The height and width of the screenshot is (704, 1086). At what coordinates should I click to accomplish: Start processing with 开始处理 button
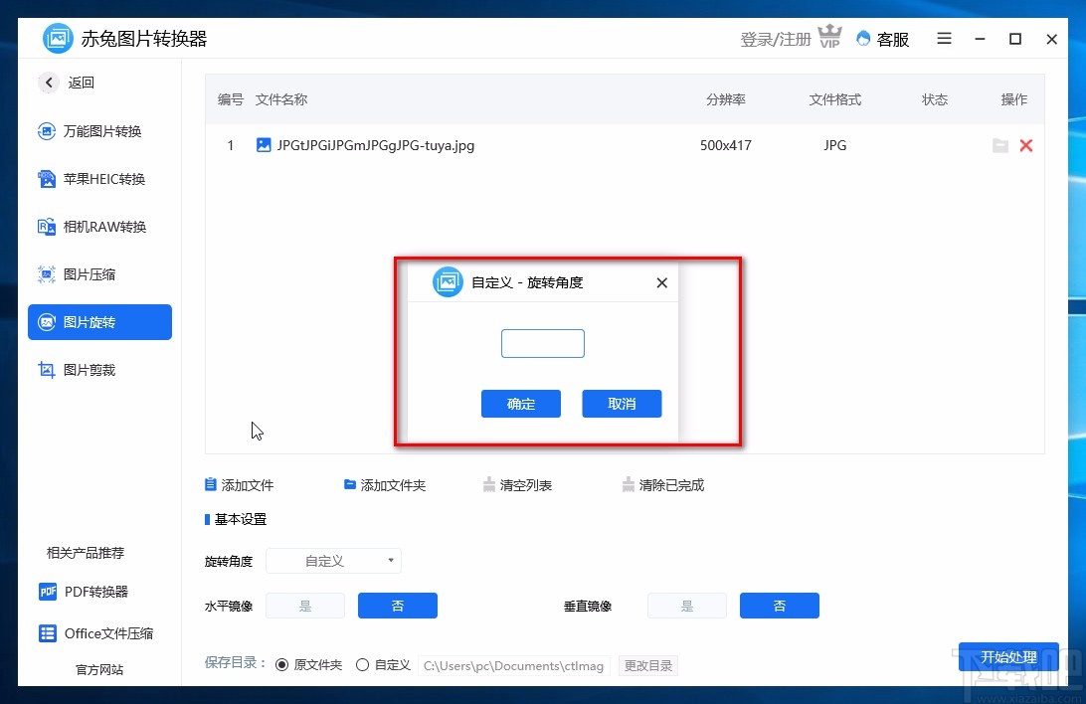click(x=1008, y=657)
